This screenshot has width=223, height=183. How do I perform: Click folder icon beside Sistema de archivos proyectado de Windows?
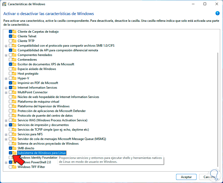coord(14,144)
